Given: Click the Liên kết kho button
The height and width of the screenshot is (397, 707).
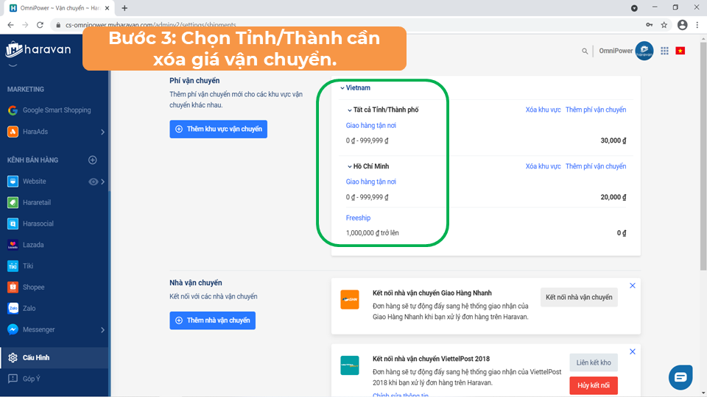Looking at the screenshot, I should [594, 362].
